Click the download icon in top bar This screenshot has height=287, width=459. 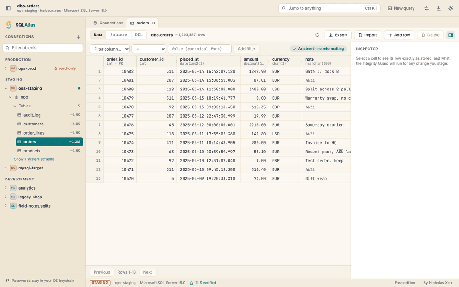click(438, 8)
